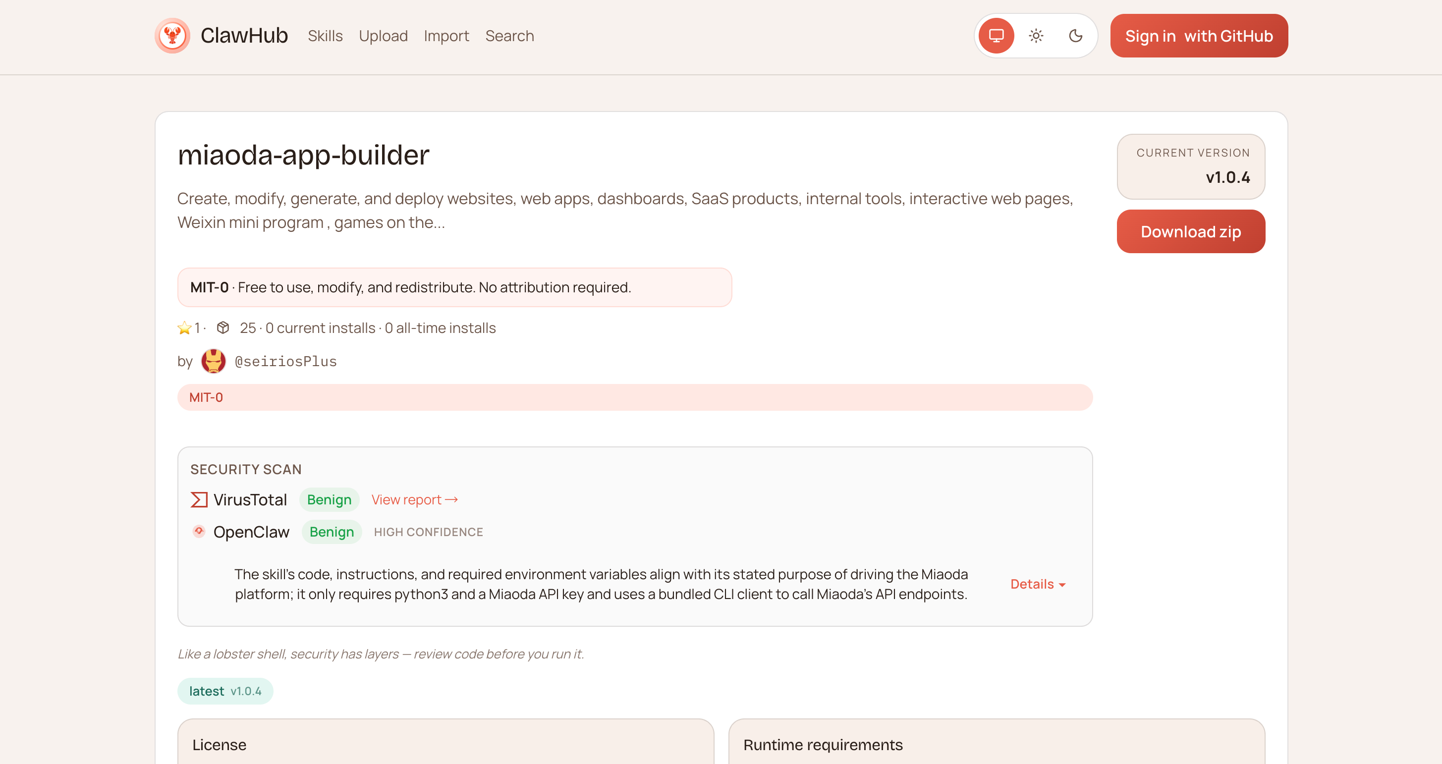
Task: Open Search in the navigation
Action: [x=509, y=36]
